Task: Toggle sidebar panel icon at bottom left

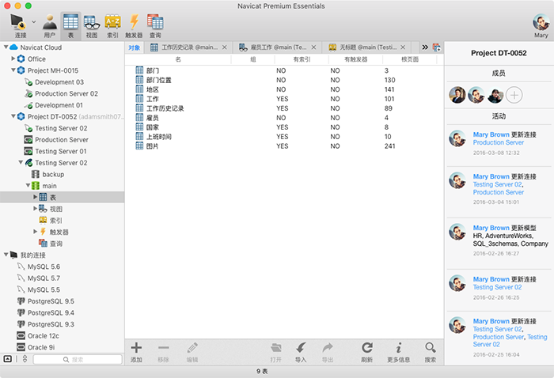Action: pos(7,359)
